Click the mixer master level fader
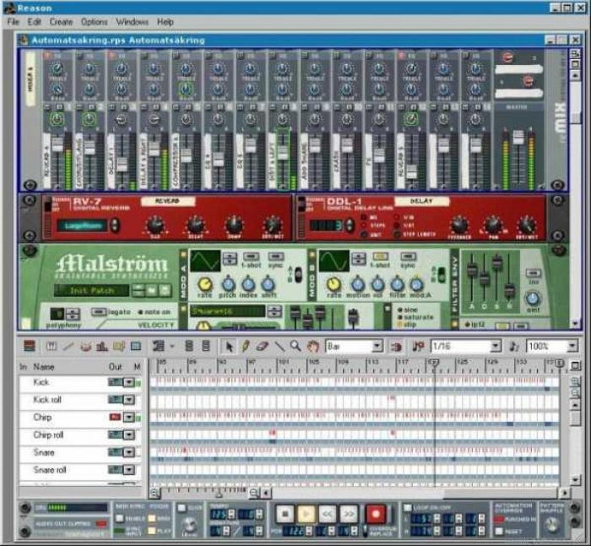 click(x=518, y=137)
